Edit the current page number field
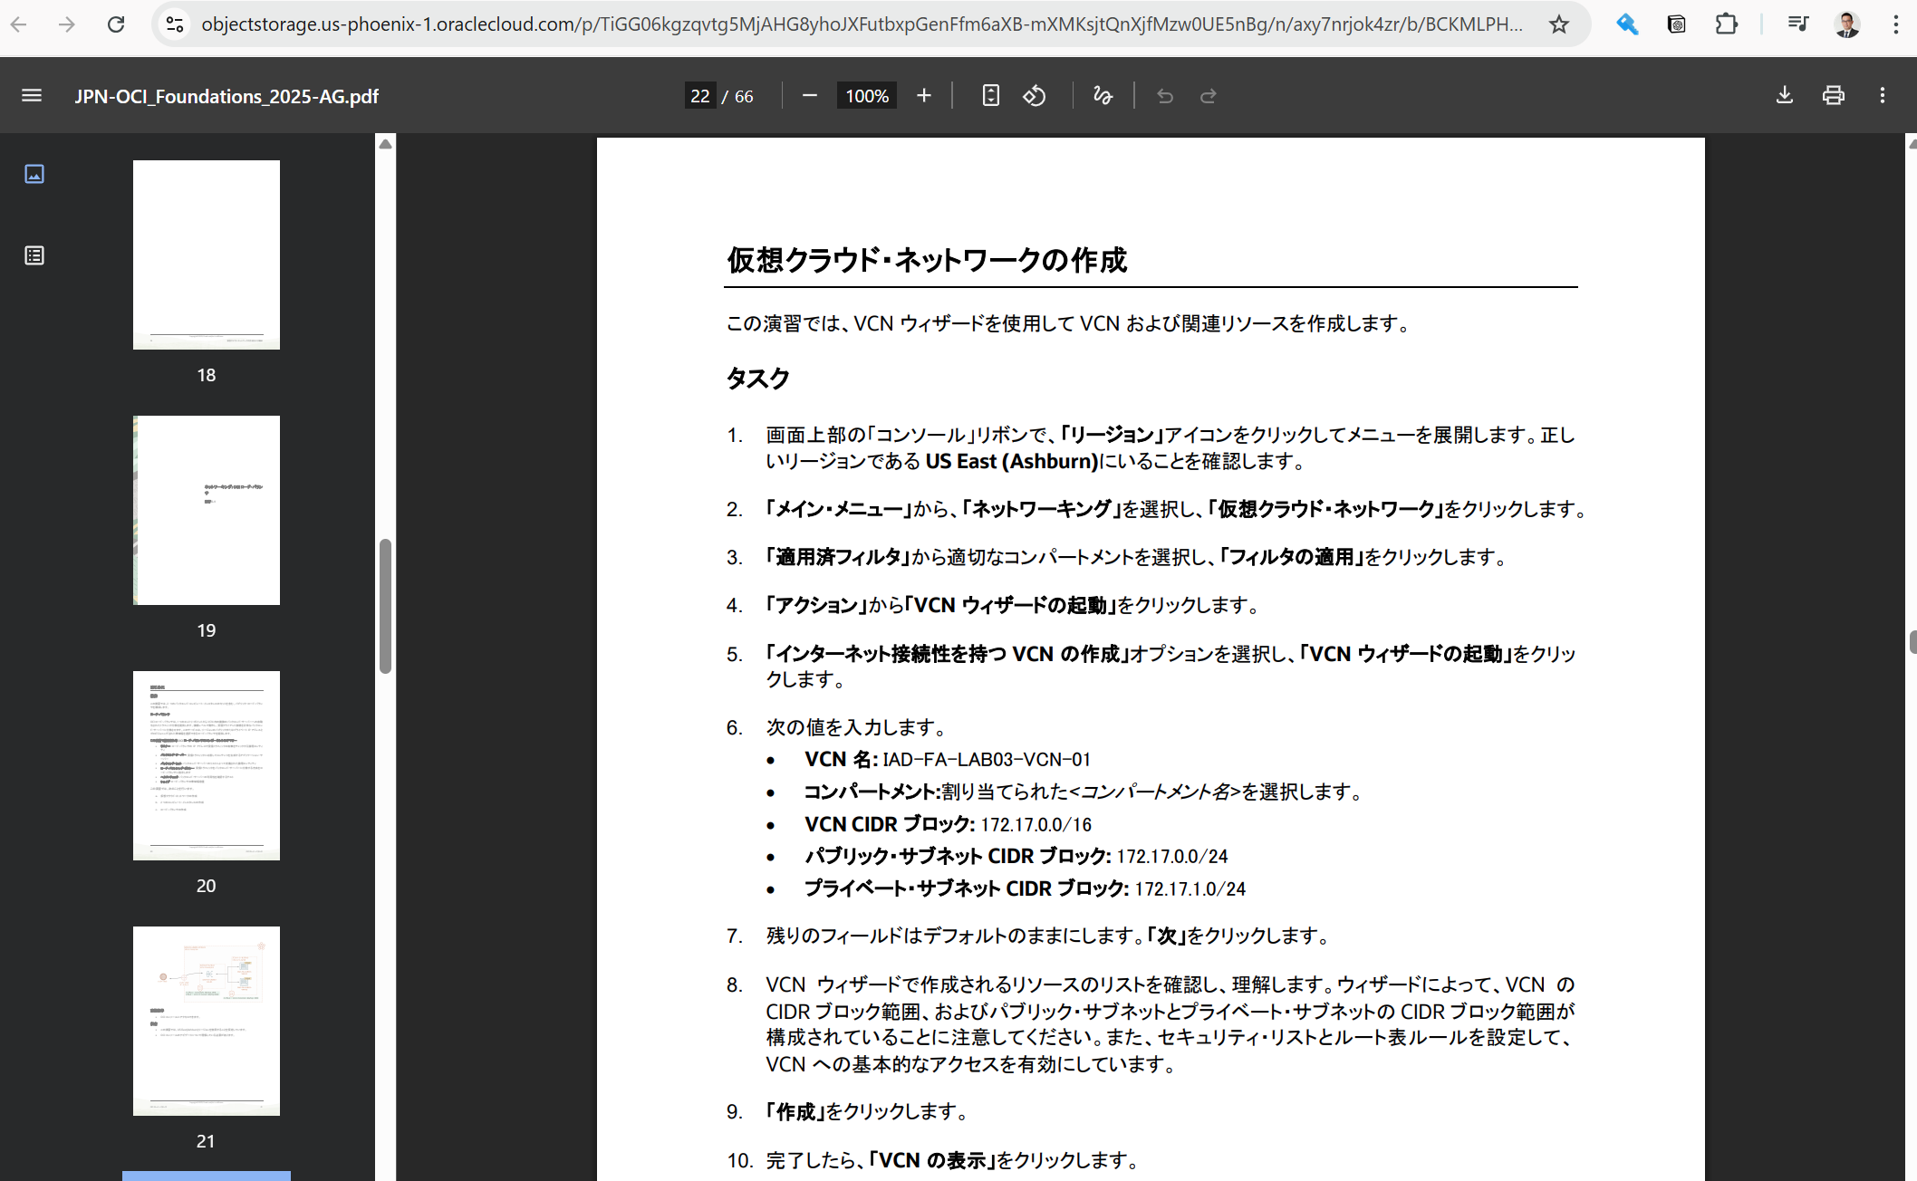Screen dimensions: 1917x1181 [x=700, y=96]
